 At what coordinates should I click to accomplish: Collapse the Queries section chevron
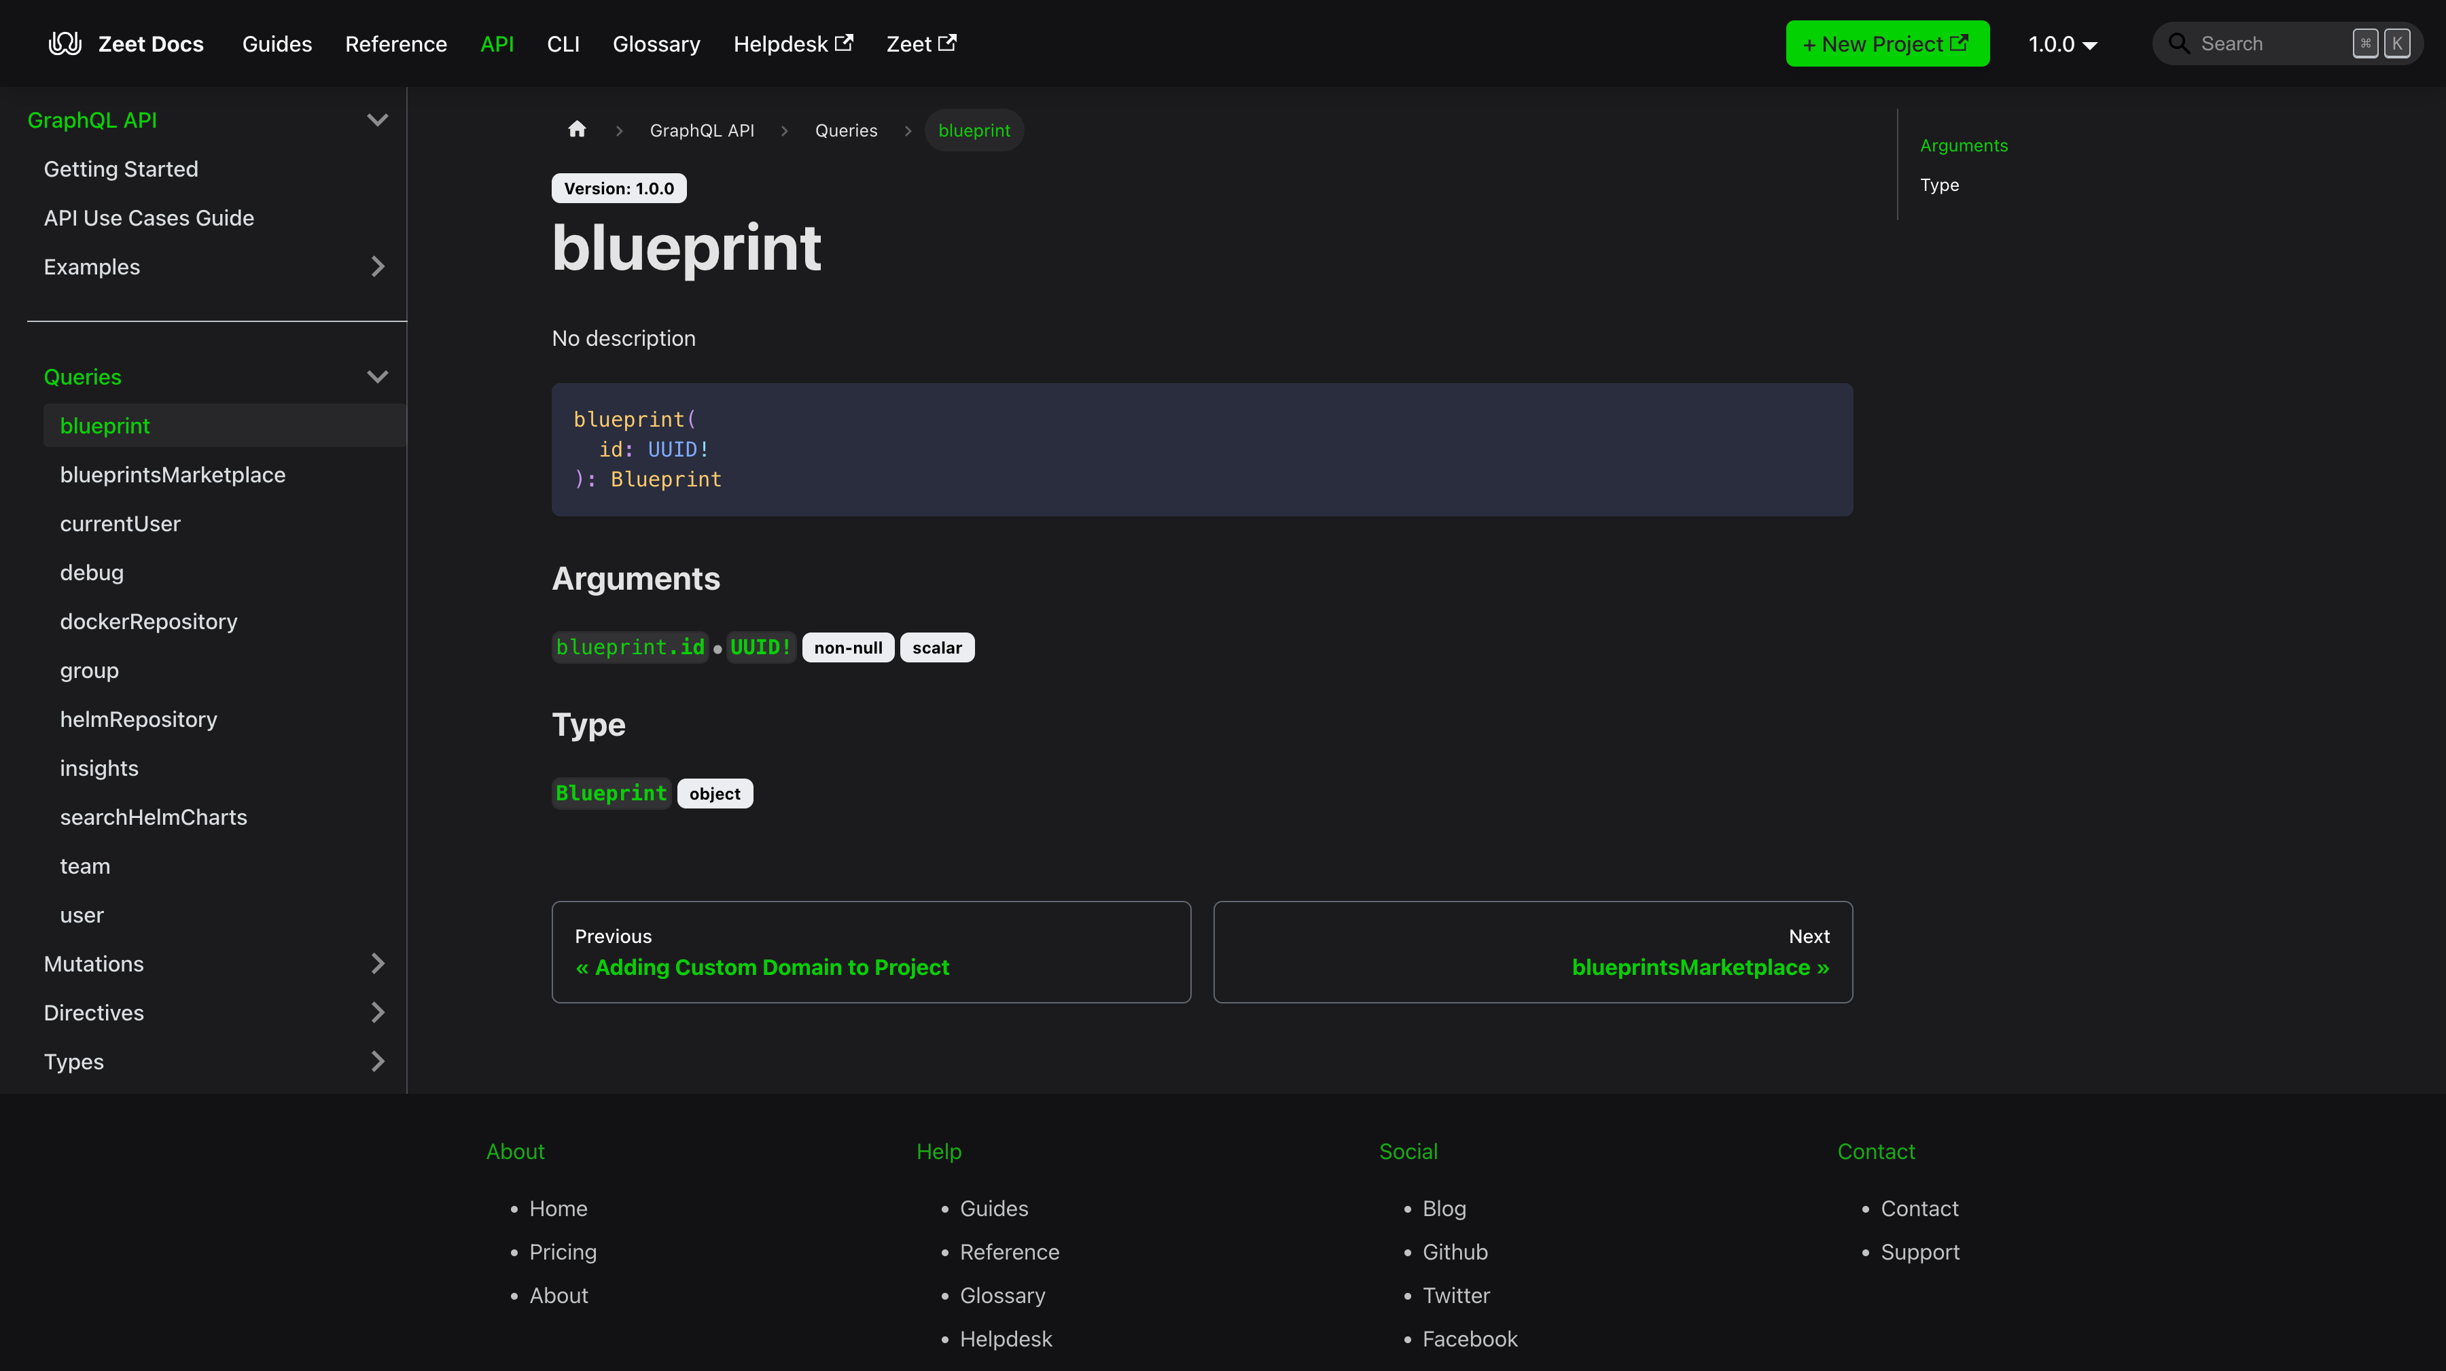pyautogui.click(x=377, y=377)
